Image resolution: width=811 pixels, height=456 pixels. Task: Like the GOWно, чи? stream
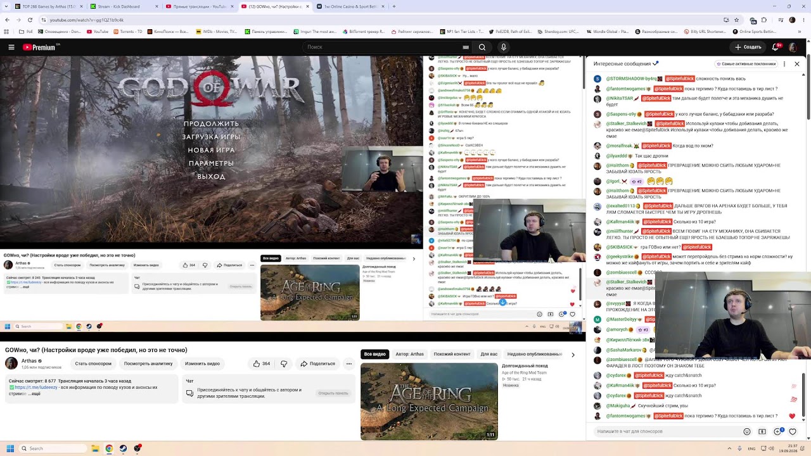[262, 364]
